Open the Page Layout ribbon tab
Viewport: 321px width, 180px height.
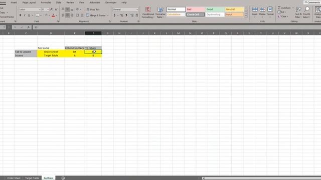pyautogui.click(x=29, y=2)
